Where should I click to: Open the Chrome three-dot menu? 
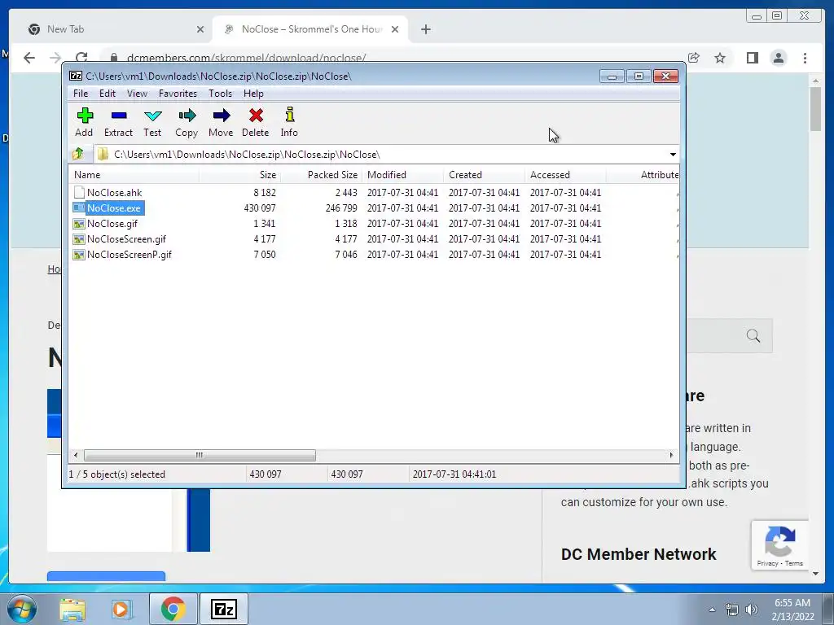pos(805,58)
